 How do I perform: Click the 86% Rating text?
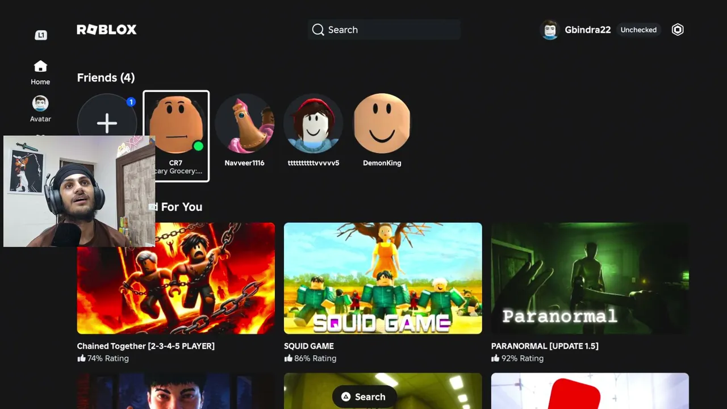coord(315,358)
